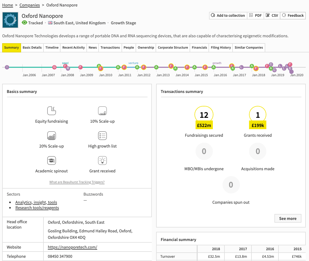Click the £522m fundraising amount badge
309x261 pixels.
click(204, 125)
